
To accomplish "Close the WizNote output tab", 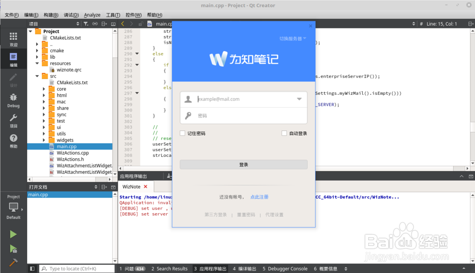I will pos(145,187).
